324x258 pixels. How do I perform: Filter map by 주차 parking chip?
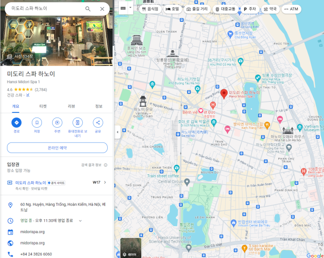click(x=250, y=9)
